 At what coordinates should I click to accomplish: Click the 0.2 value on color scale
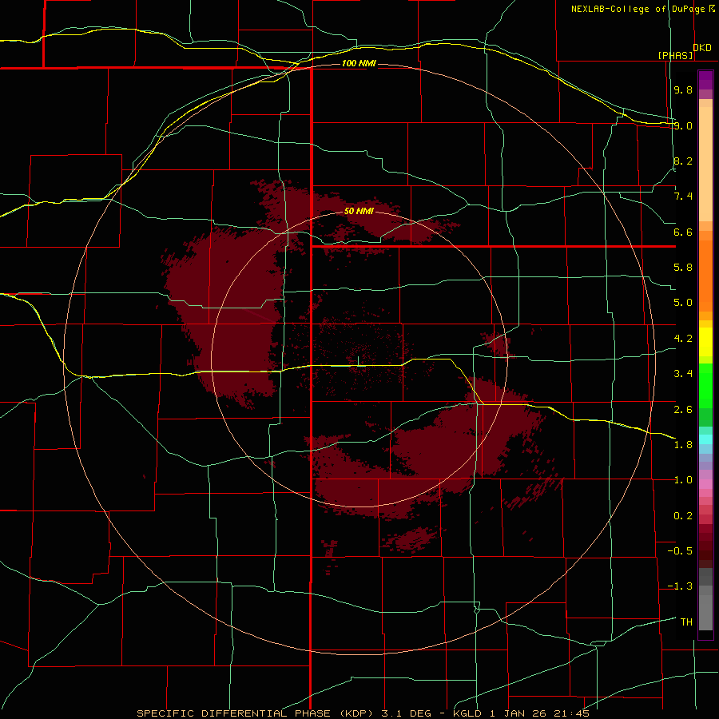pyautogui.click(x=683, y=516)
